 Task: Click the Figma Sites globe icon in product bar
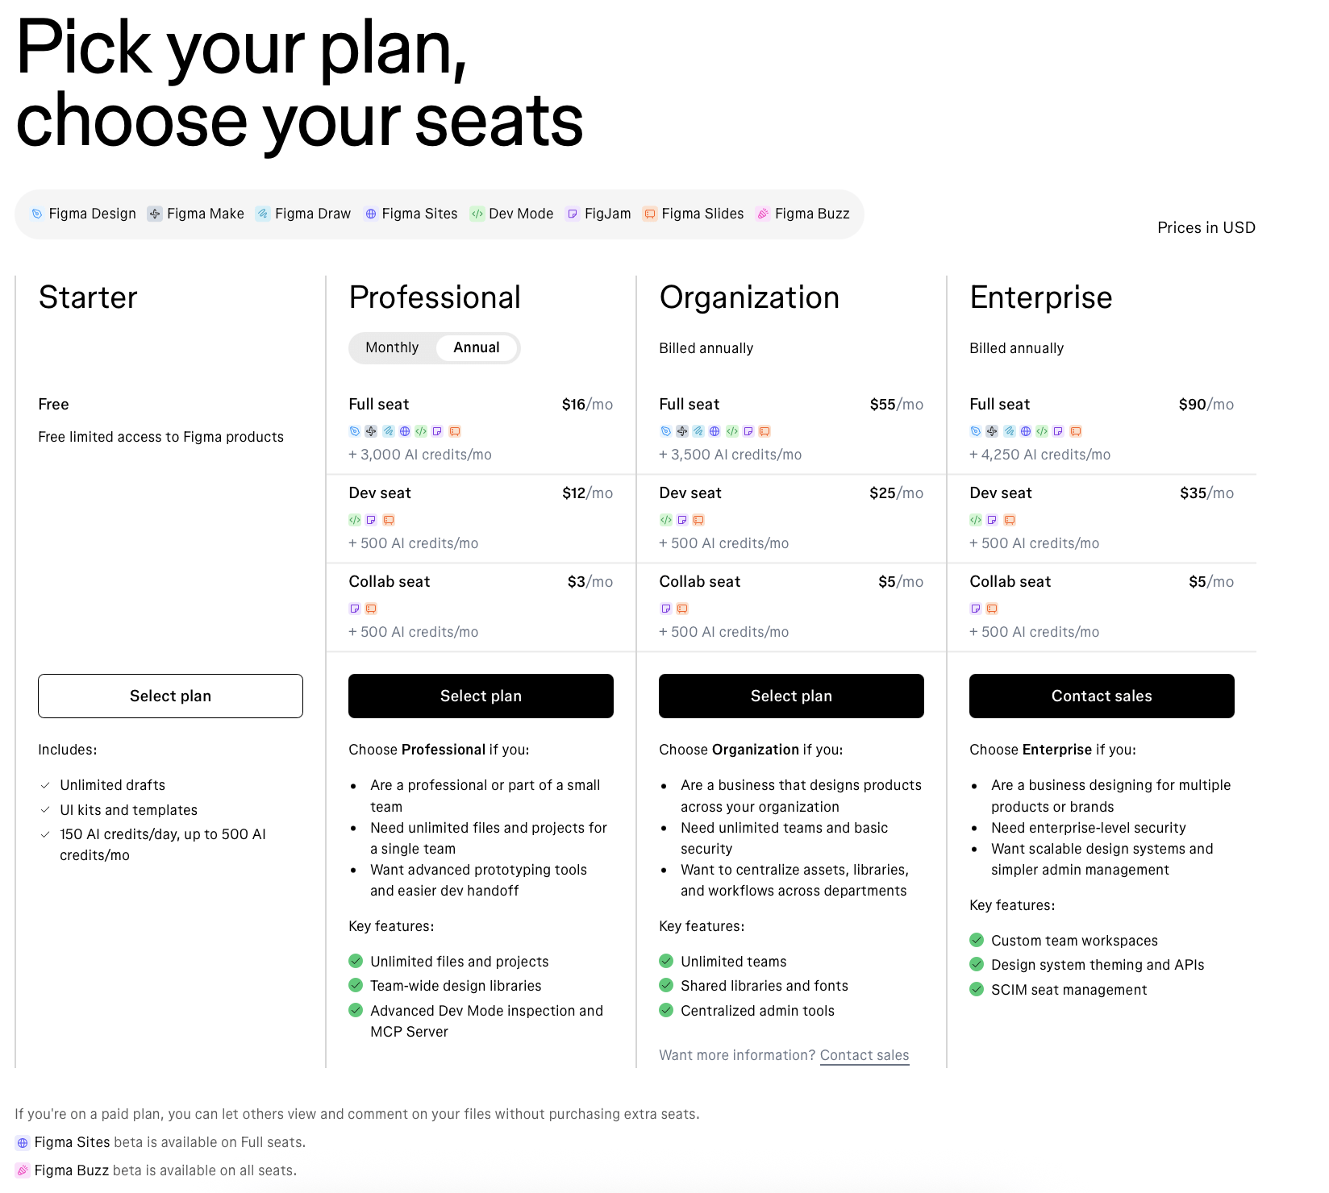pyautogui.click(x=370, y=214)
